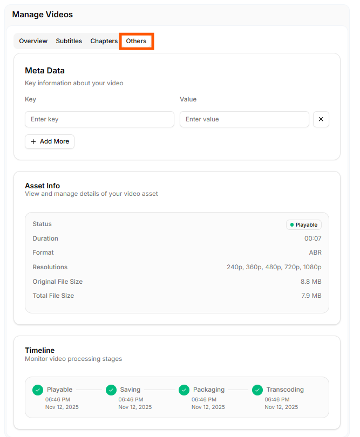Click the Asset Info section heading

43,186
